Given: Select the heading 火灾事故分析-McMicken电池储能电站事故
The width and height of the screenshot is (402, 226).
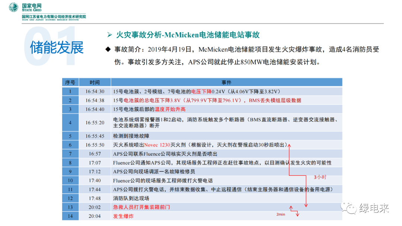Looking at the screenshot, I should click(188, 35).
